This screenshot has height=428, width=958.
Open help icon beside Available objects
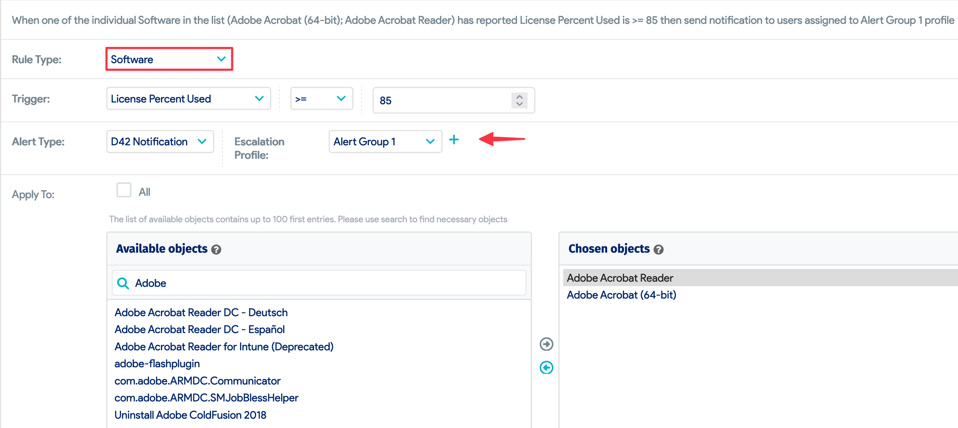click(216, 250)
